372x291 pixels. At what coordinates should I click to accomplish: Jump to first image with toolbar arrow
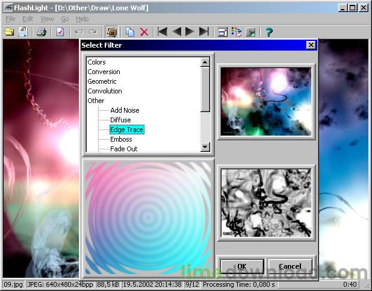click(x=163, y=32)
